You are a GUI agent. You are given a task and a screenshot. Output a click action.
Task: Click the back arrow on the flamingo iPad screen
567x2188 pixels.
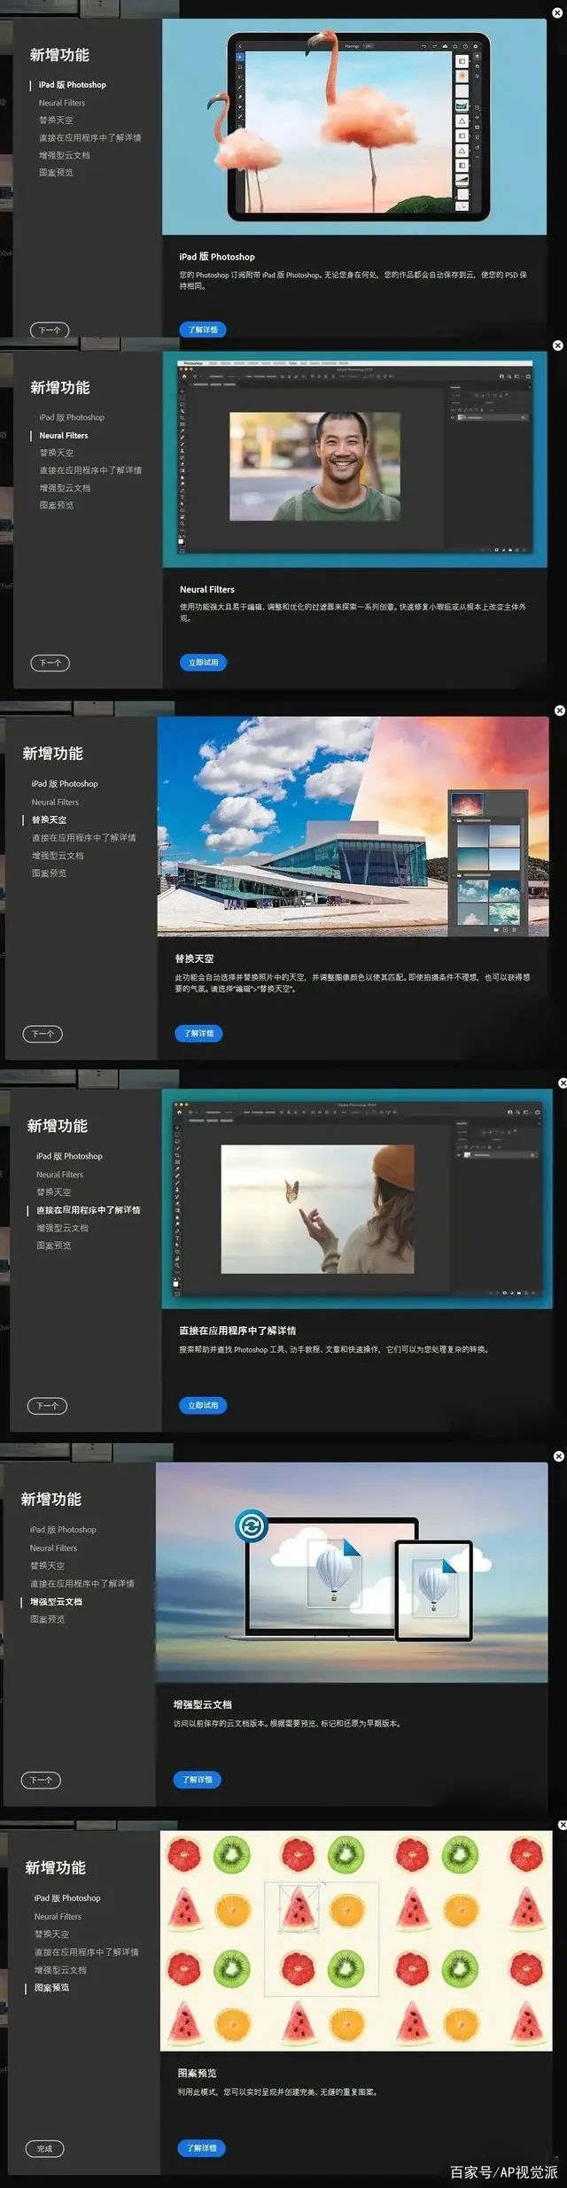239,45
